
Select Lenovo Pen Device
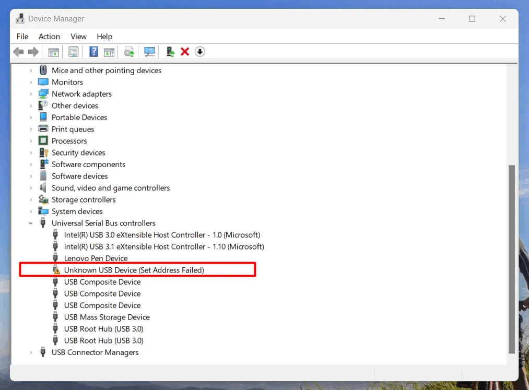point(96,258)
